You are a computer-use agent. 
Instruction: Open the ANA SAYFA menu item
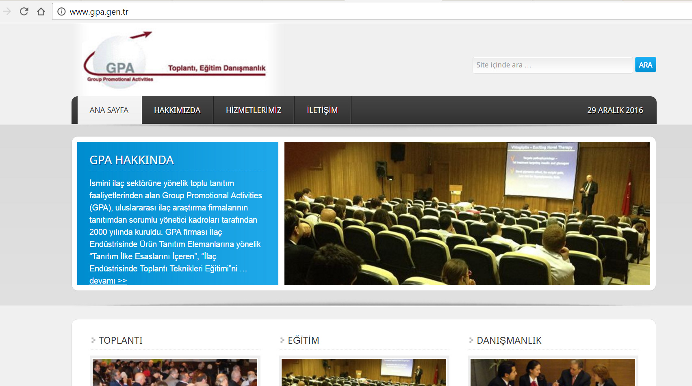[109, 110]
